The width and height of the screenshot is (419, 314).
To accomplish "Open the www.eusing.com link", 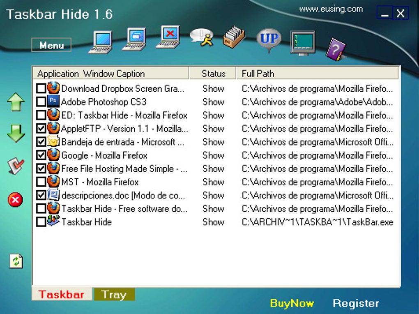I will point(331,9).
